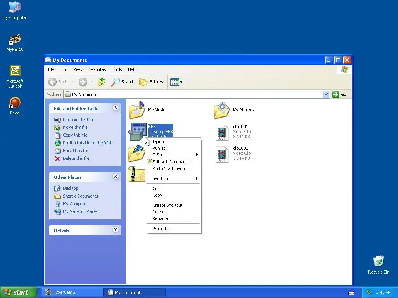Click the Start button
The width and height of the screenshot is (398, 298).
click(18, 293)
